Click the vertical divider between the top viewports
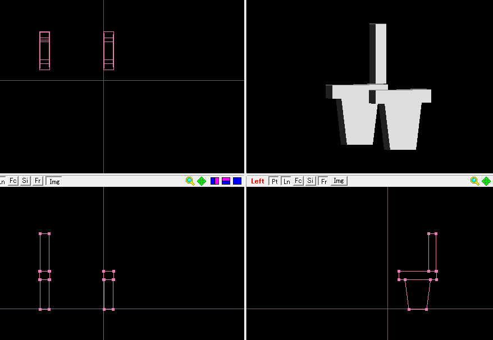This screenshot has height=340, width=493. 245,84
